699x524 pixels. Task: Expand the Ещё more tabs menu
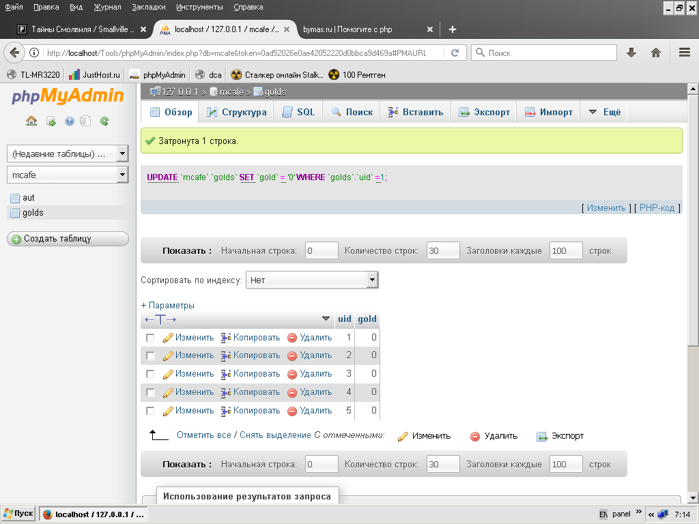point(604,112)
